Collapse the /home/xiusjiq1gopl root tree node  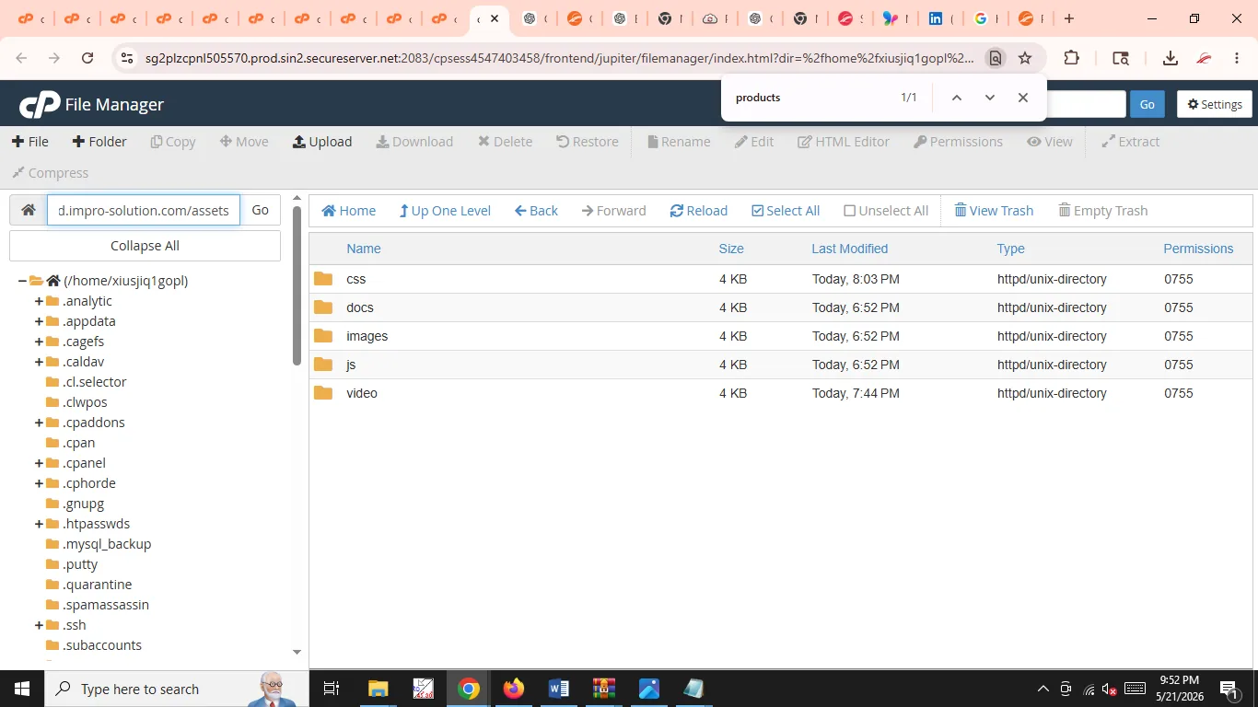(x=22, y=281)
